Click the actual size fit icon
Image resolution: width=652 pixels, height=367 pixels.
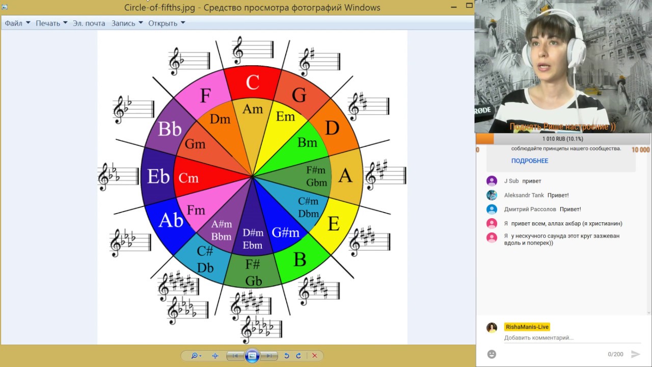pyautogui.click(x=215, y=356)
